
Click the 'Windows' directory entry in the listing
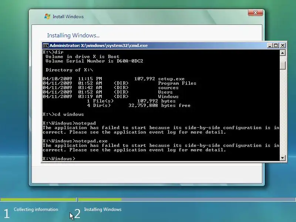click(x=168, y=97)
